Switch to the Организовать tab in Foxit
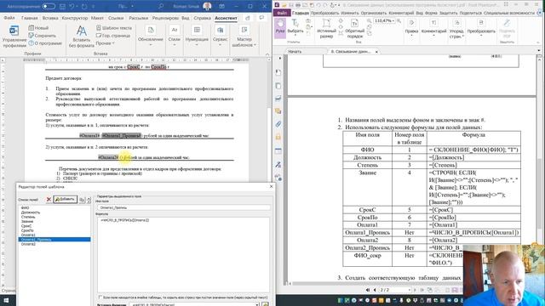This screenshot has width=545, height=306. (374, 13)
